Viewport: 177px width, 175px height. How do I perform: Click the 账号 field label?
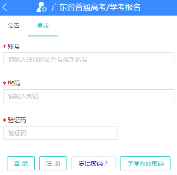[14, 46]
